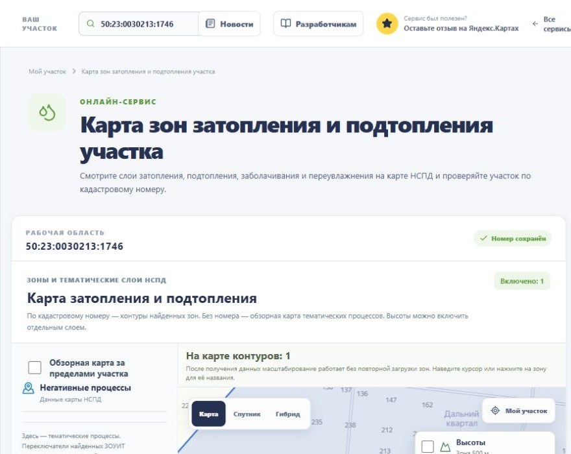Viewport: 571px width, 454px height.
Task: Click the breadcrumb chevron separator
Action: tap(74, 71)
